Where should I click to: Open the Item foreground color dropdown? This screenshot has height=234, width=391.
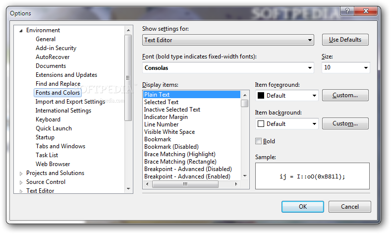287,96
